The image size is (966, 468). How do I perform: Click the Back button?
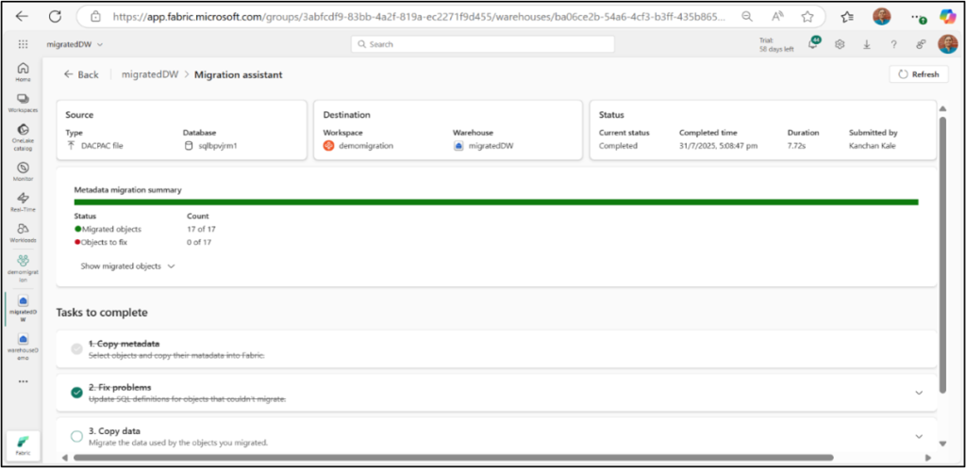click(x=81, y=74)
